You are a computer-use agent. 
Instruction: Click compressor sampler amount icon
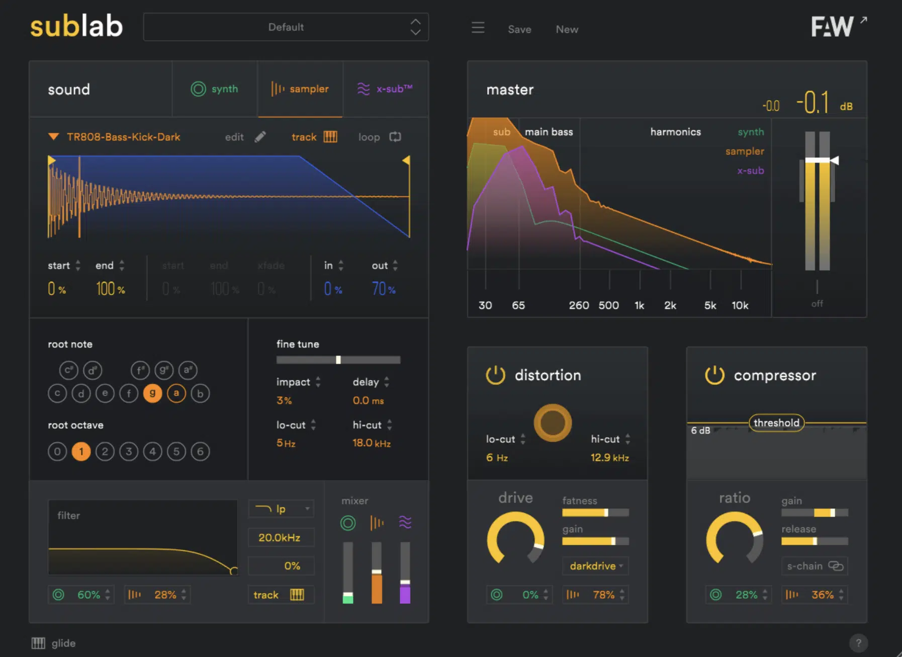(x=792, y=595)
